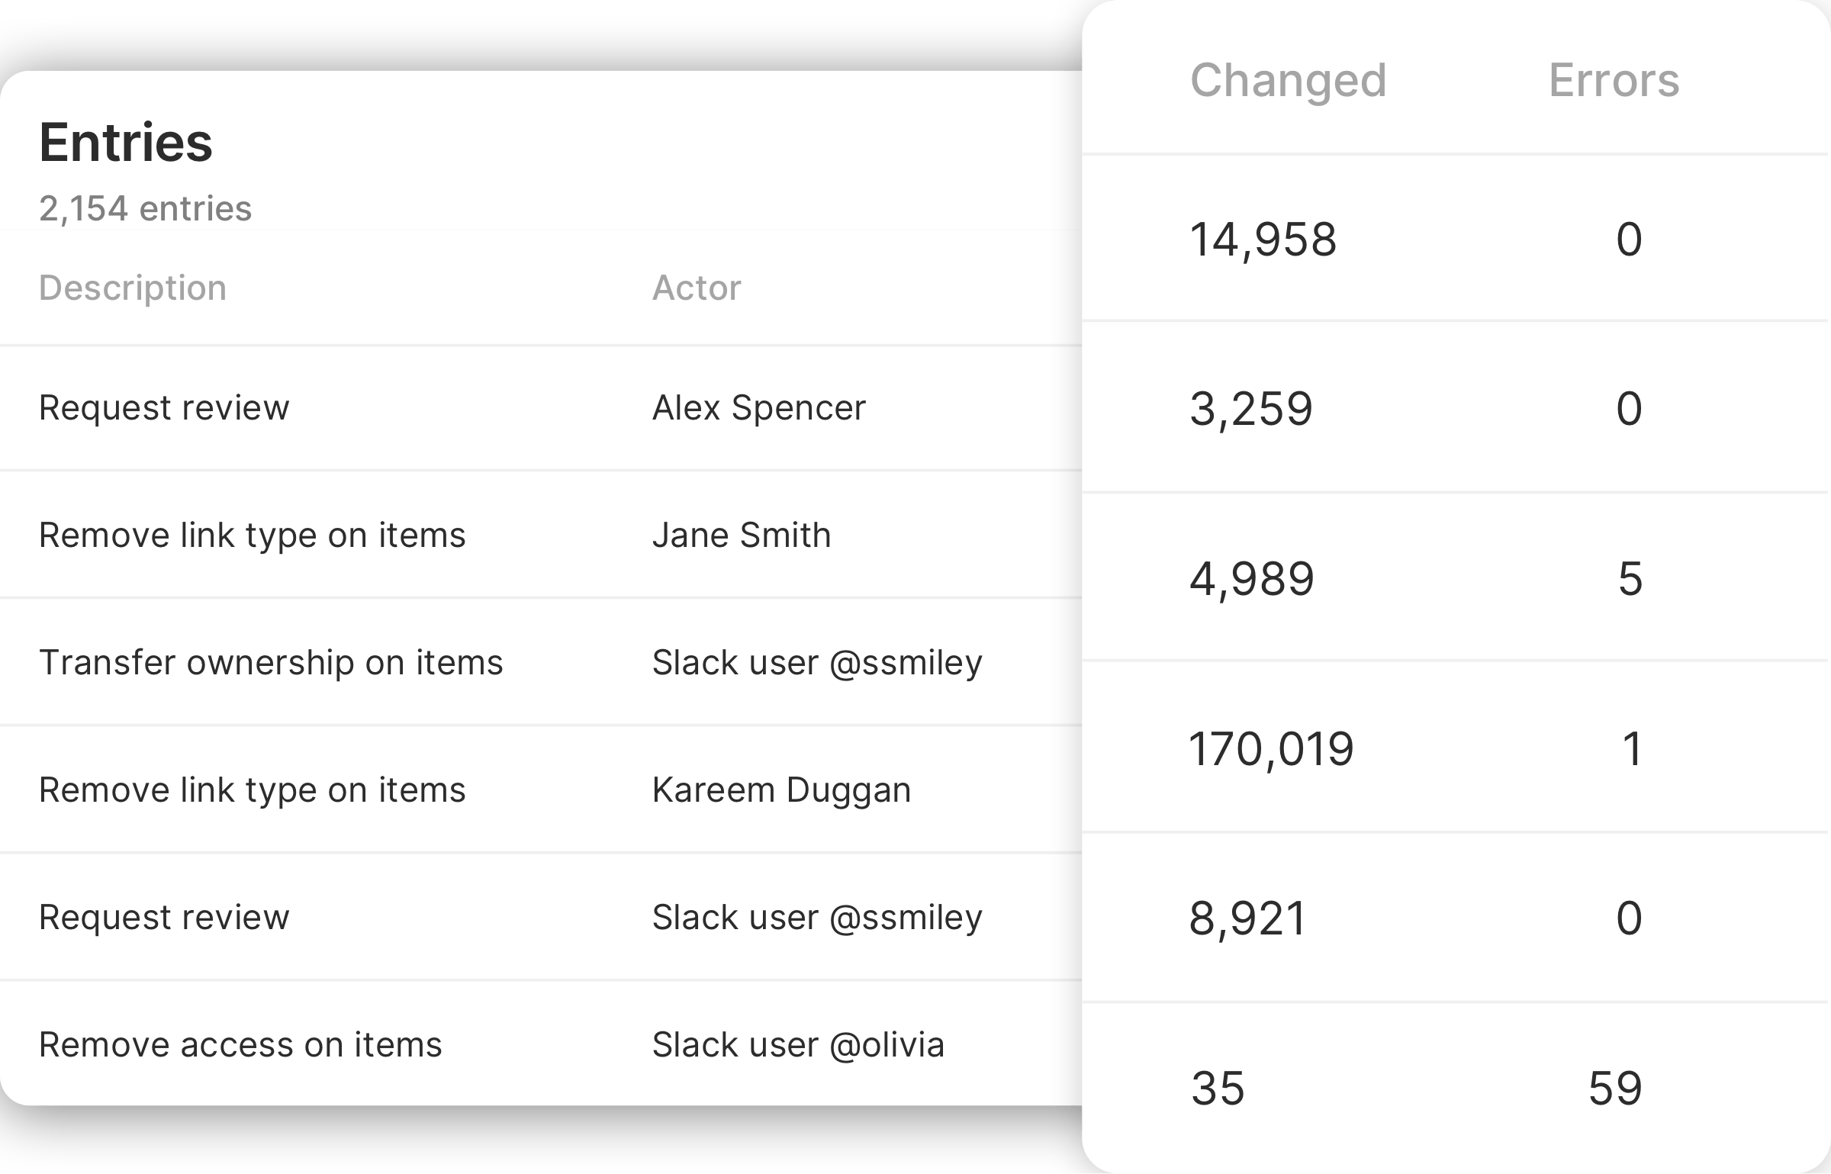Select the 4,989 changed count
This screenshot has width=1831, height=1174.
[1251, 579]
